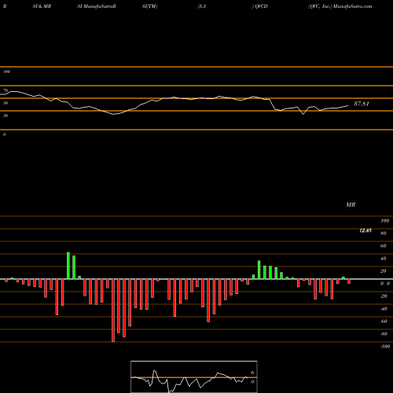Click the -80 label on the MR axis
Screen dimensions: 393x393
coord(384,334)
